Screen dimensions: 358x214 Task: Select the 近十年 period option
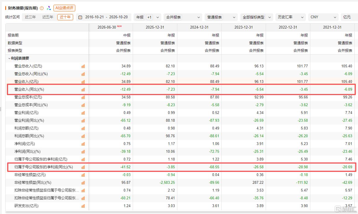(x=65, y=17)
